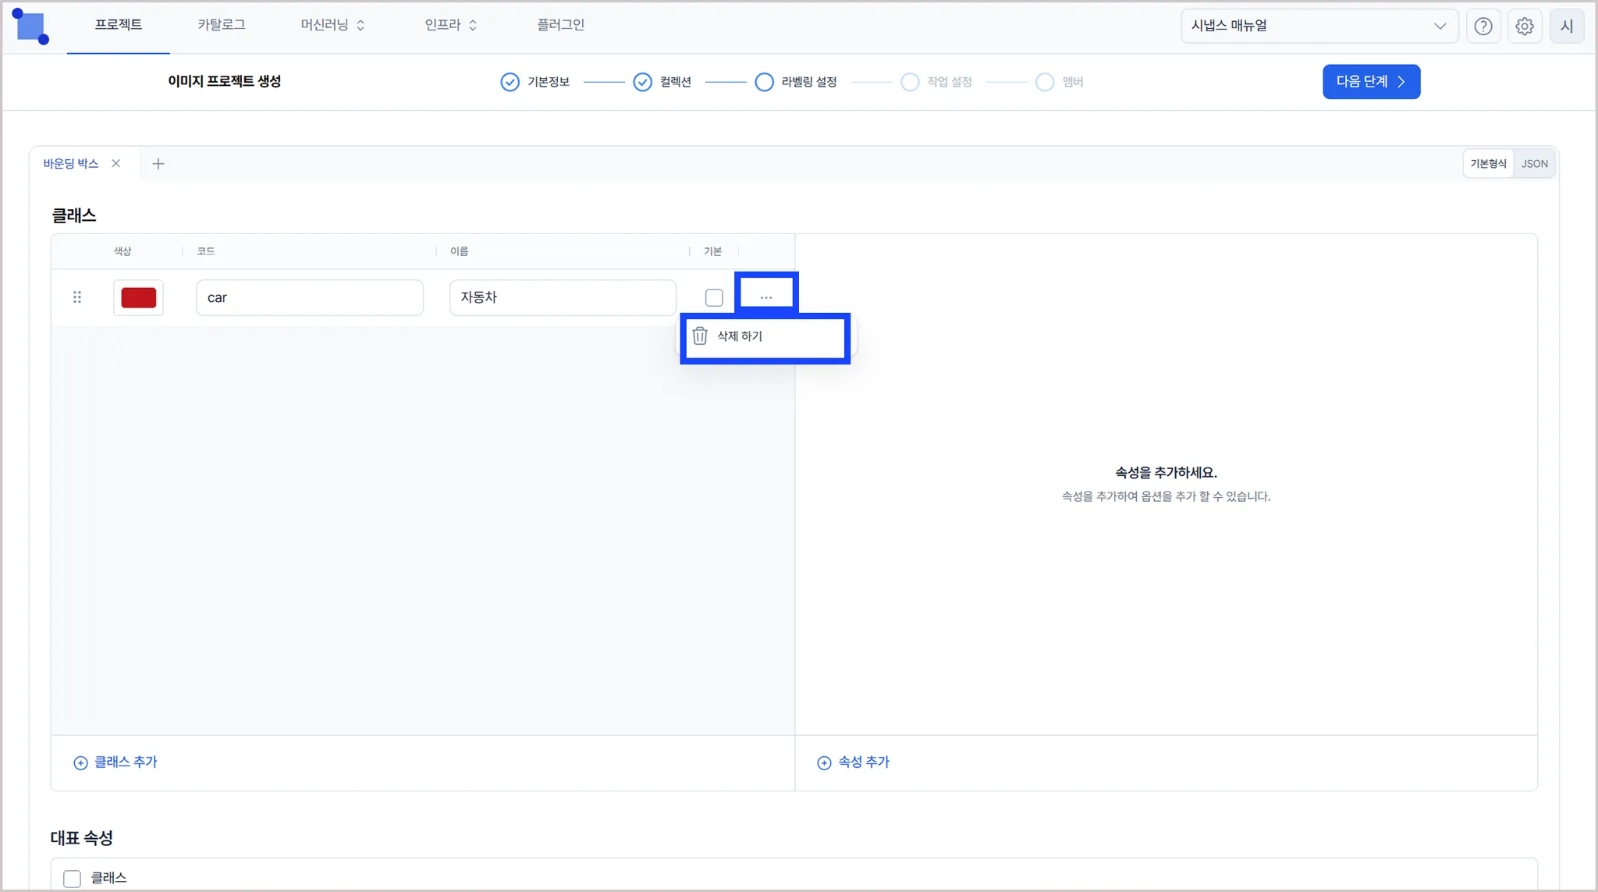Switch to JSON format tab

coord(1534,163)
